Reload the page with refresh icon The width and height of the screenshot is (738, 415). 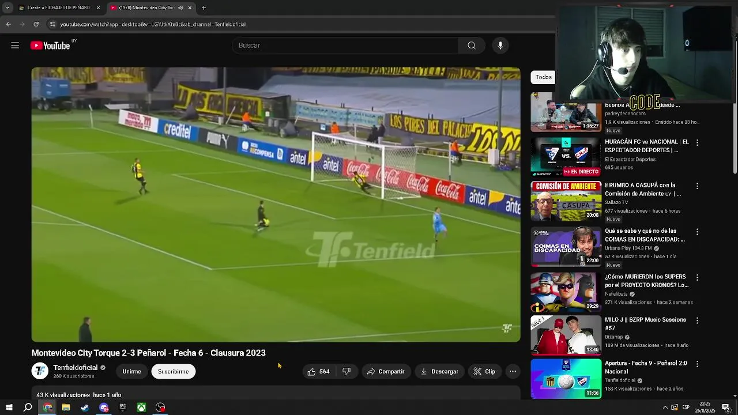[x=36, y=24]
